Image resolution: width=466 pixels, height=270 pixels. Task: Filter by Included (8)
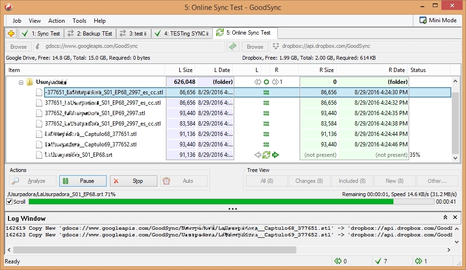tap(352, 181)
